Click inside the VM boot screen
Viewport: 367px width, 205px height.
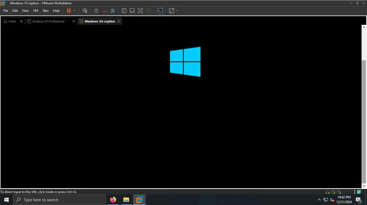pyautogui.click(x=181, y=107)
